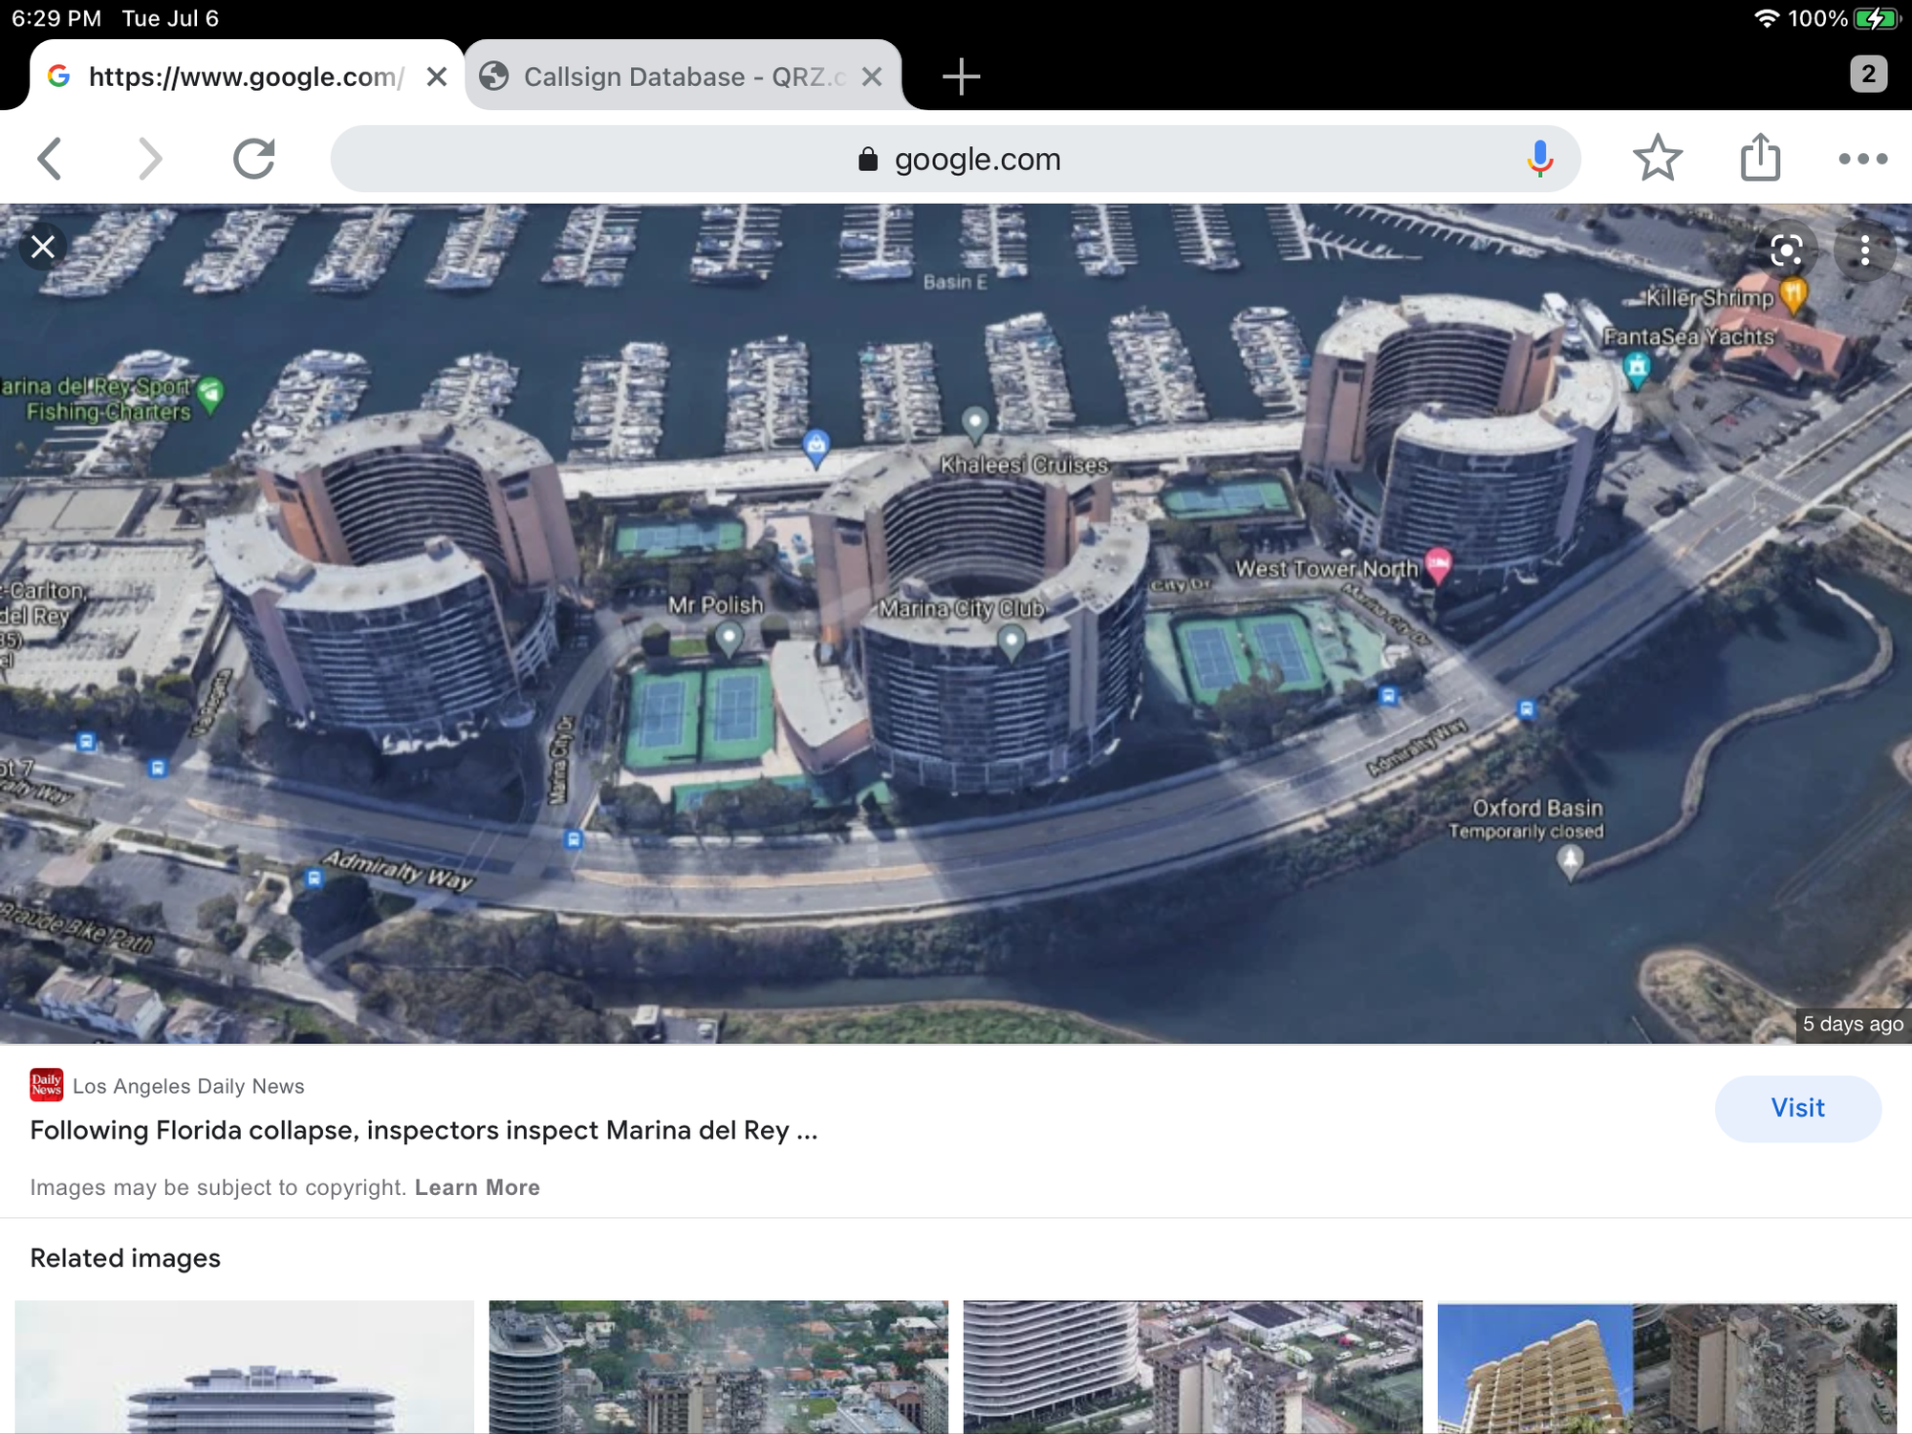This screenshot has width=1912, height=1434.
Task: Tap the Google Lens search icon
Action: [1786, 251]
